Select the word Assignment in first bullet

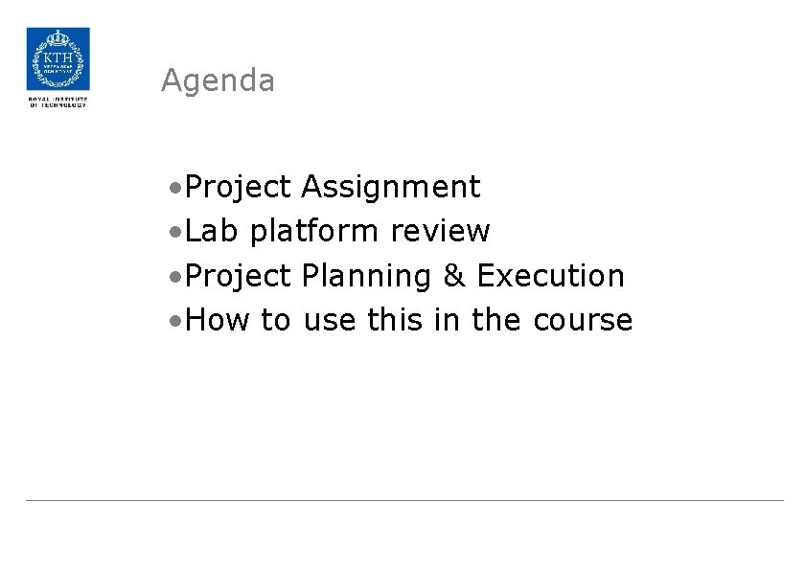coord(390,188)
